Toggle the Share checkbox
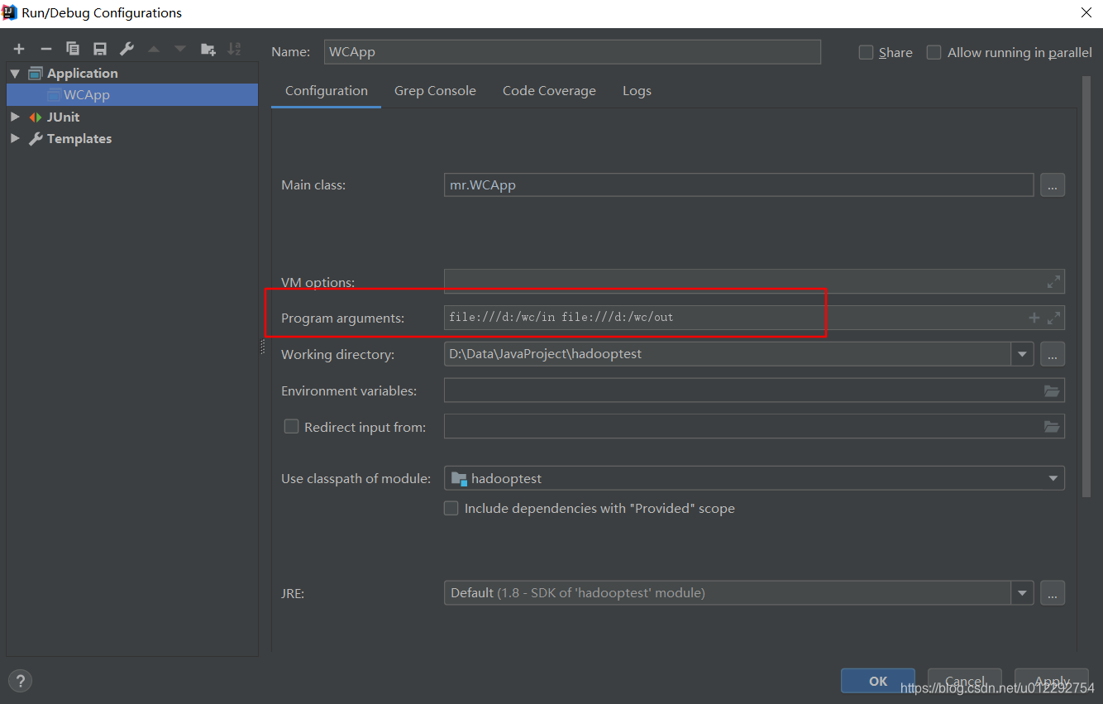This screenshot has height=704, width=1103. [x=867, y=52]
